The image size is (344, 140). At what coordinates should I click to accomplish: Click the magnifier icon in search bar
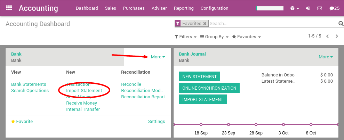[x=341, y=24]
